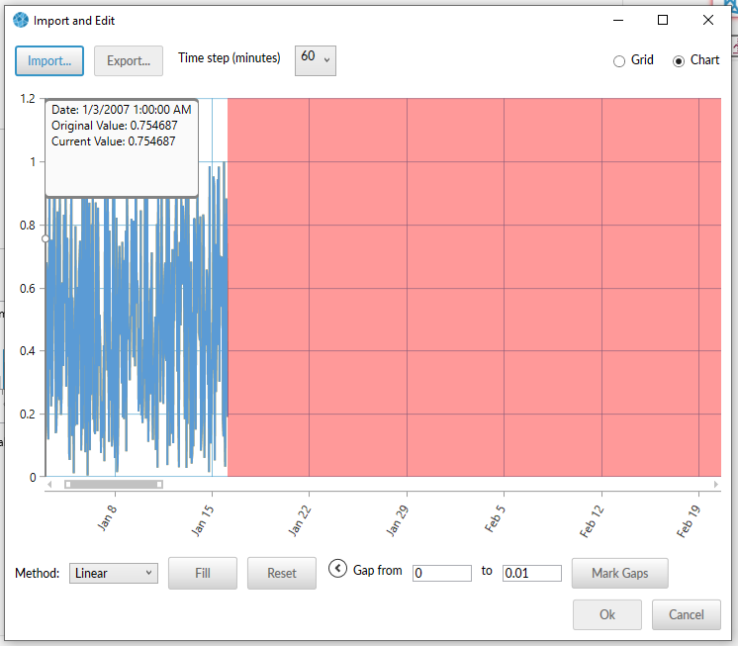Click the white data point marker on chart
This screenshot has height=646, width=738.
click(x=46, y=238)
